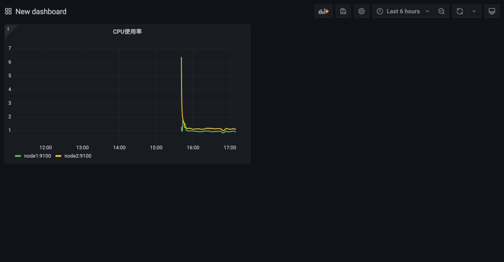Image resolution: width=504 pixels, height=262 pixels.
Task: Open the New dashboard title
Action: (x=41, y=12)
